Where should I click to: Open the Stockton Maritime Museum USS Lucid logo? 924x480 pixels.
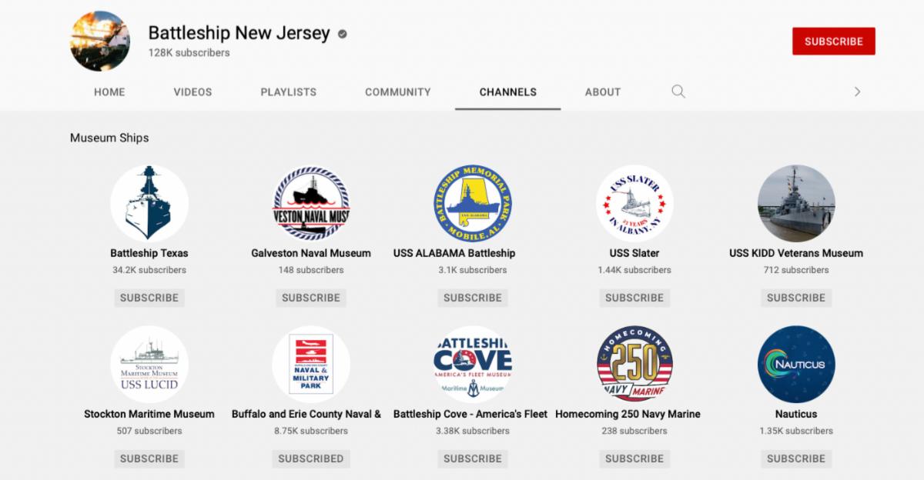click(x=149, y=365)
